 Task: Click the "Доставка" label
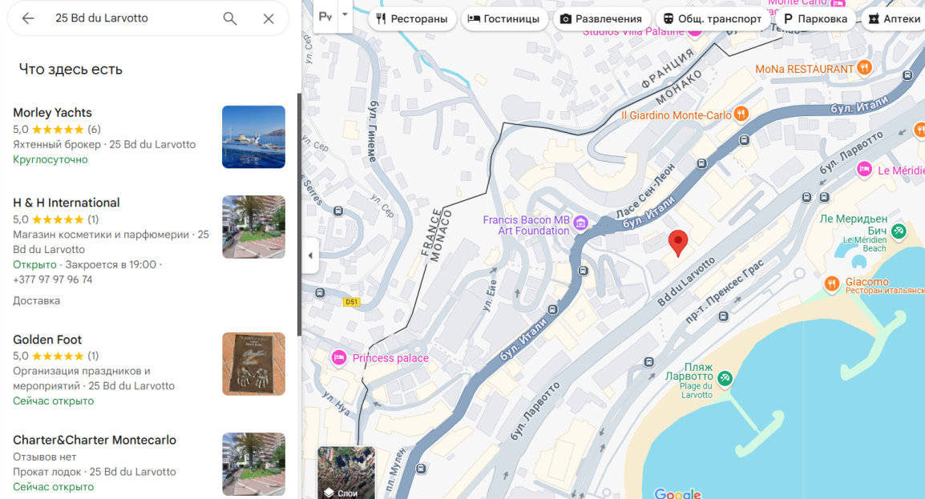pyautogui.click(x=37, y=301)
